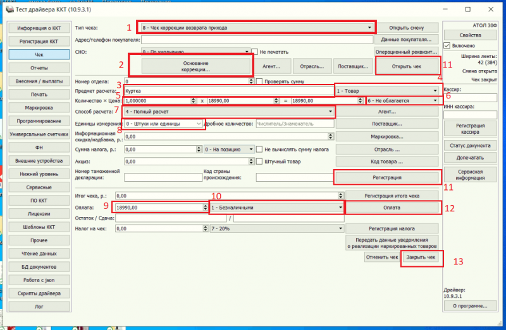The image size is (506, 330).
Task: Click the "Закрыть чек" button
Action: (x=421, y=257)
